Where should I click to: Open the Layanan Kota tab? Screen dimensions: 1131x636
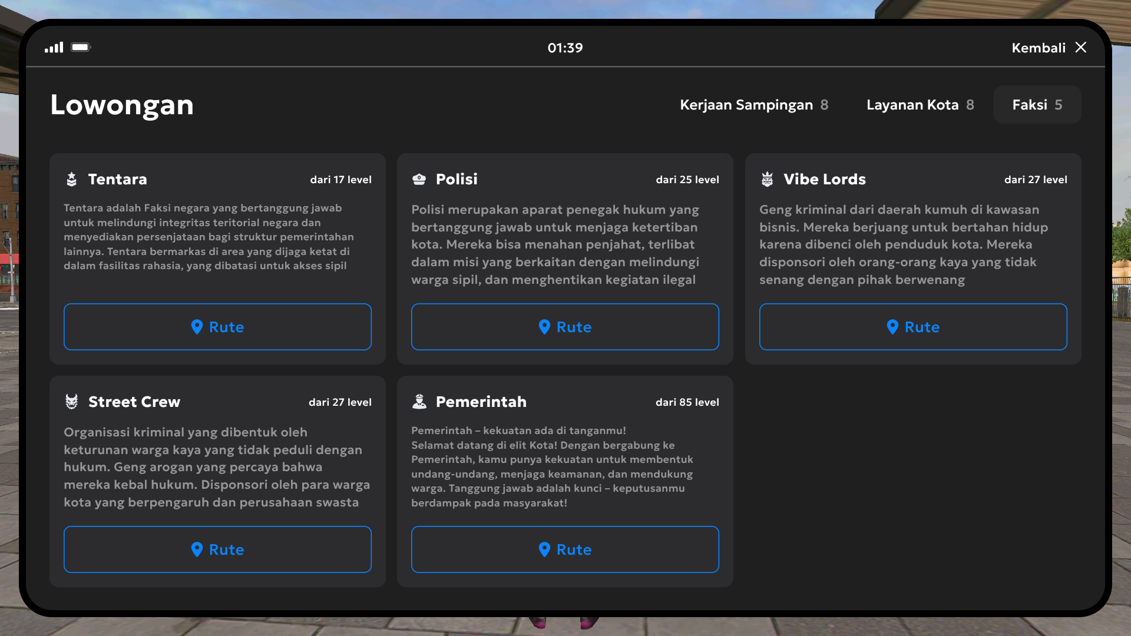(920, 105)
